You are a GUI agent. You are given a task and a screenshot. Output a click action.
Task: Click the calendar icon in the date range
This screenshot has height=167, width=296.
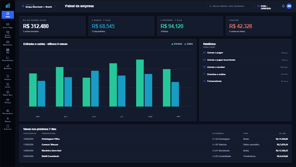pos(258,6)
